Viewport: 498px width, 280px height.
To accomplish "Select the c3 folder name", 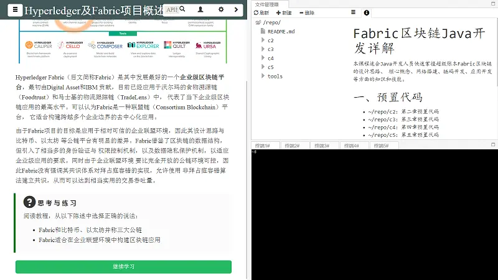I will coord(271,49).
